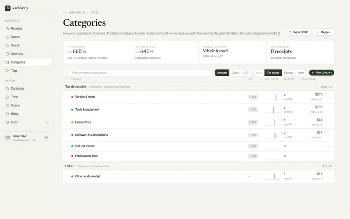This screenshot has height=219, width=350.
Task: Click the Docs external link icon
Action: [x=47, y=123]
